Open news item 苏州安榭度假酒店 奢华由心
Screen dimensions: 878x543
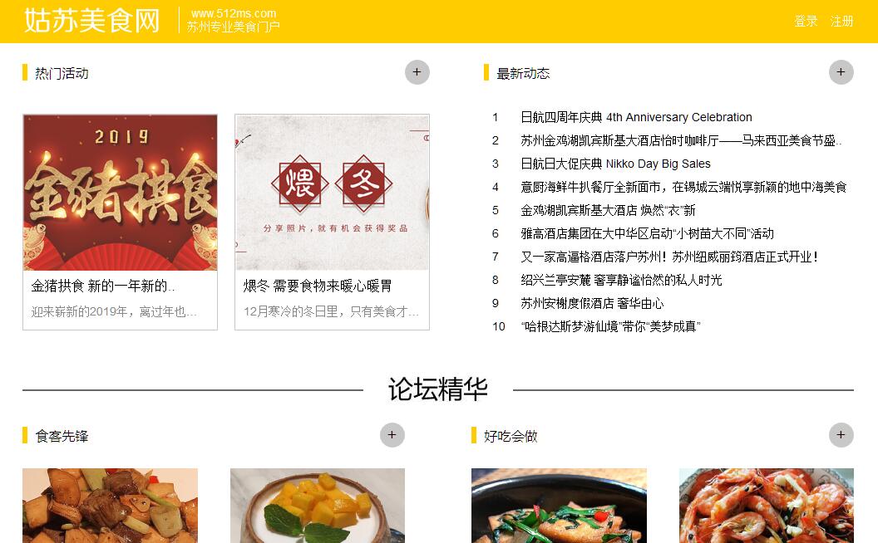tap(592, 303)
